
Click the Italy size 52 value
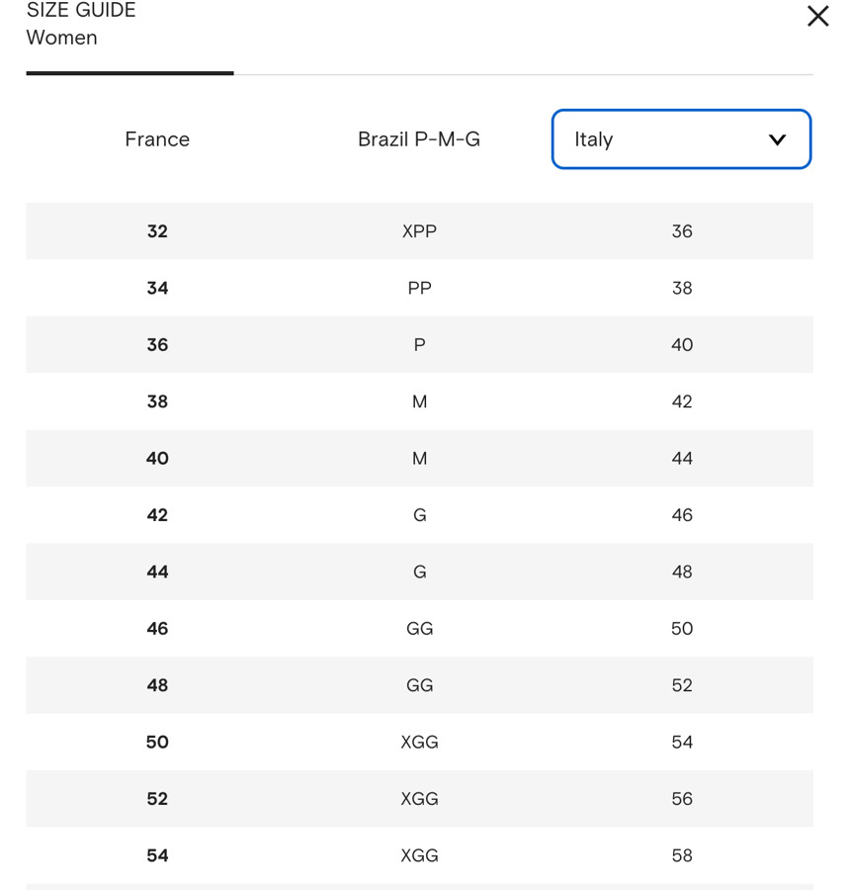[682, 685]
